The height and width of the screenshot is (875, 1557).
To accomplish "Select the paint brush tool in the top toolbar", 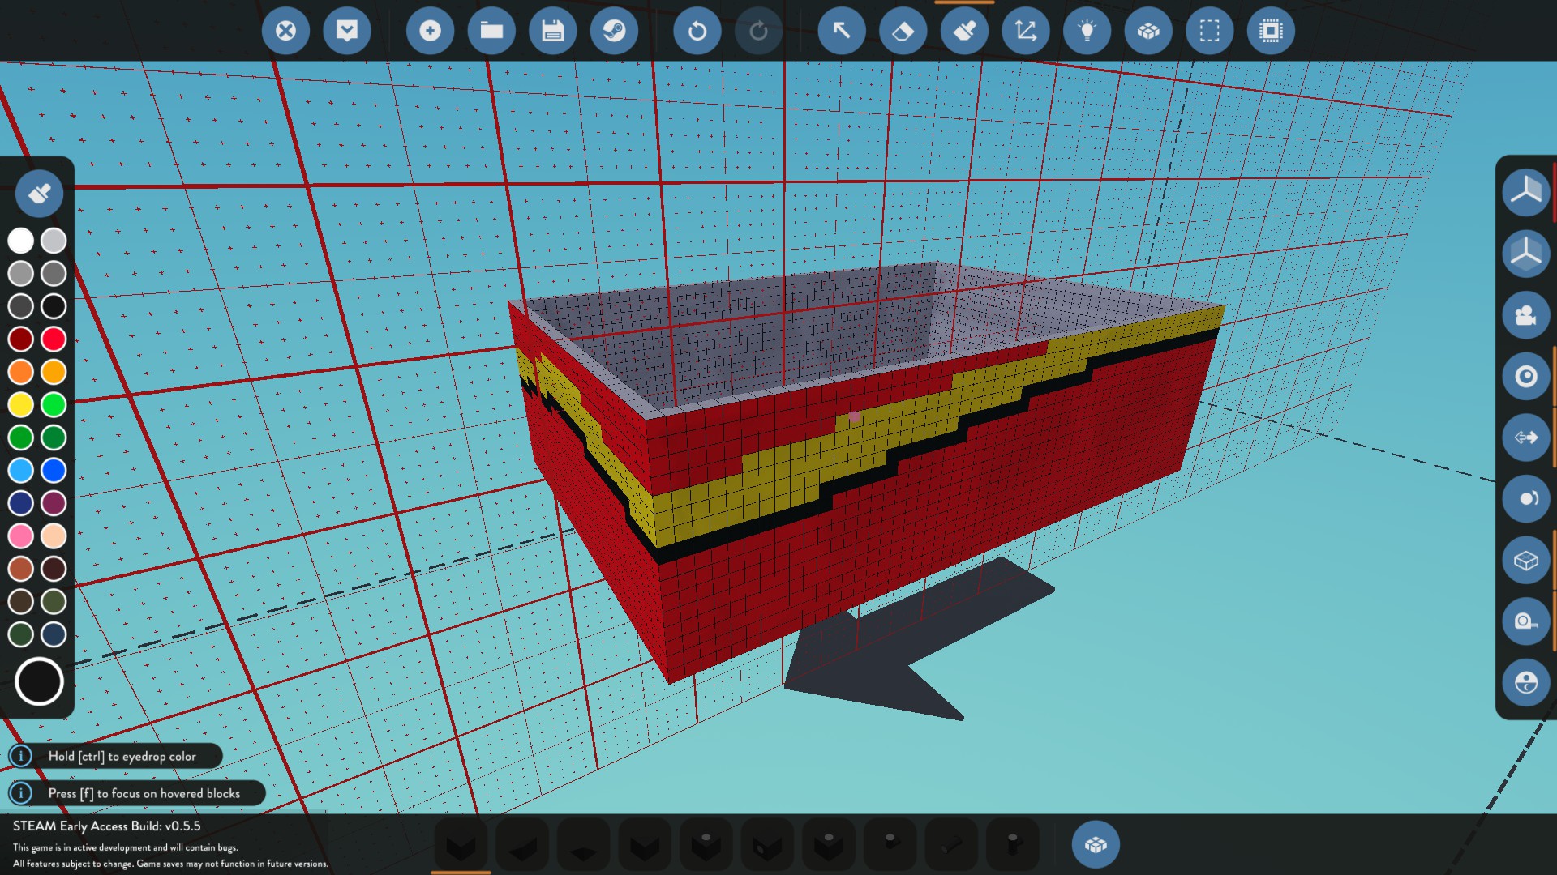I will click(964, 32).
